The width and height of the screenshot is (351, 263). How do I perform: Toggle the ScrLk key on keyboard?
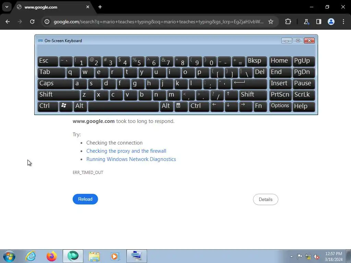[x=304, y=95]
